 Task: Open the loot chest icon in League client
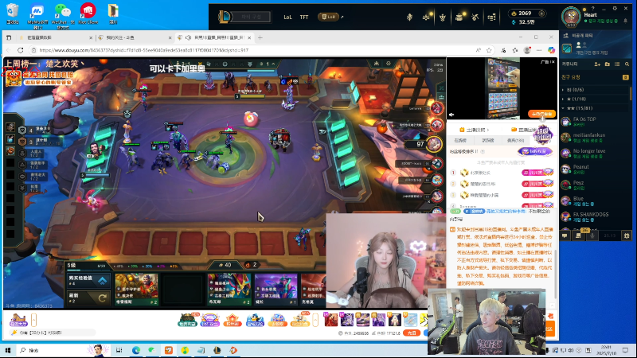coord(459,17)
